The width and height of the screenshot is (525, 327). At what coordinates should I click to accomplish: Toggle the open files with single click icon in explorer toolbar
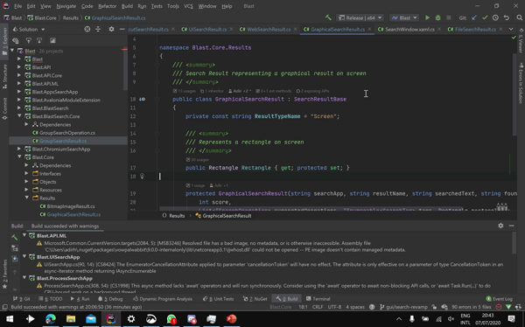point(39,40)
